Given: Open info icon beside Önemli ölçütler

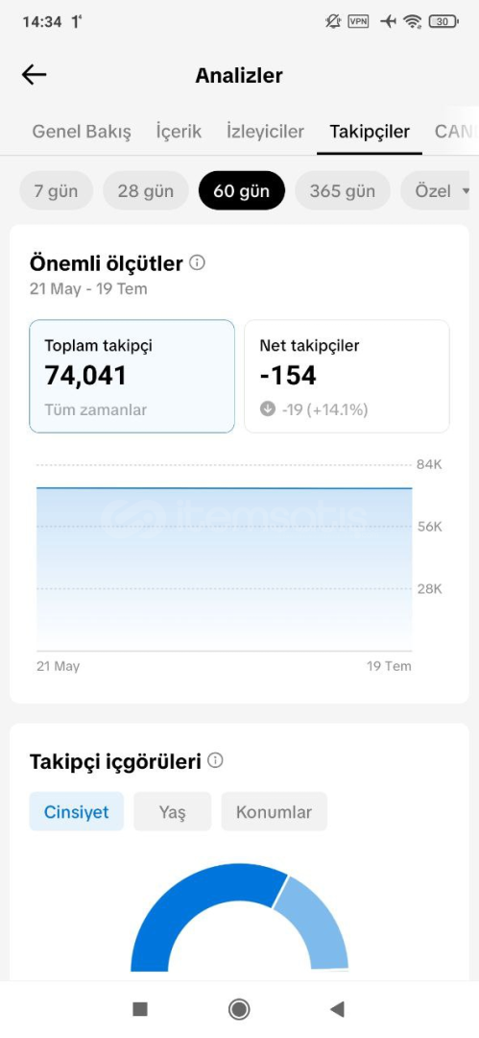Looking at the screenshot, I should (197, 262).
